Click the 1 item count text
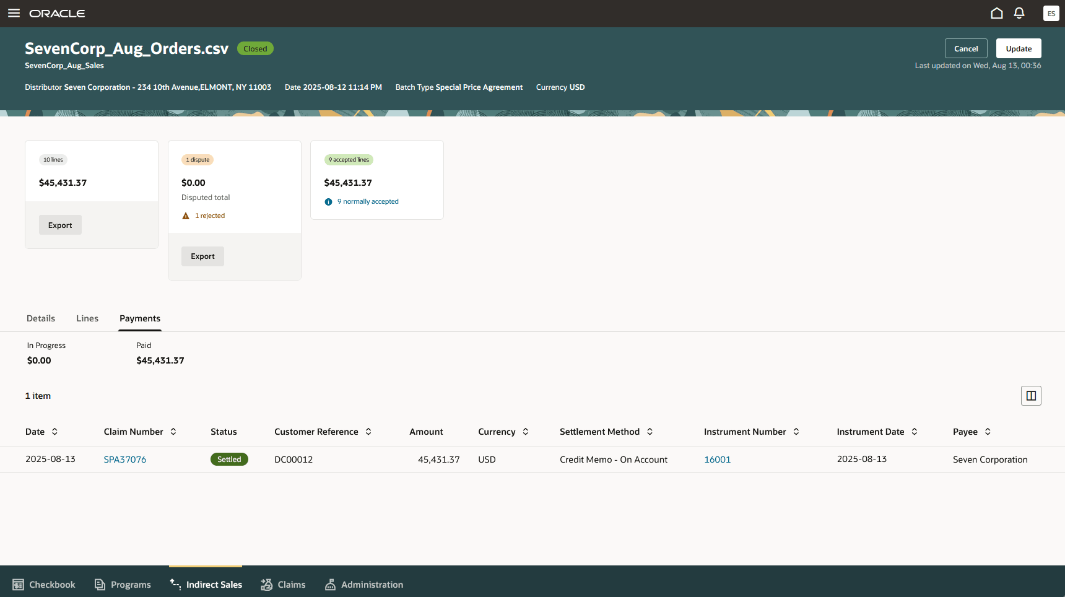 pos(38,396)
